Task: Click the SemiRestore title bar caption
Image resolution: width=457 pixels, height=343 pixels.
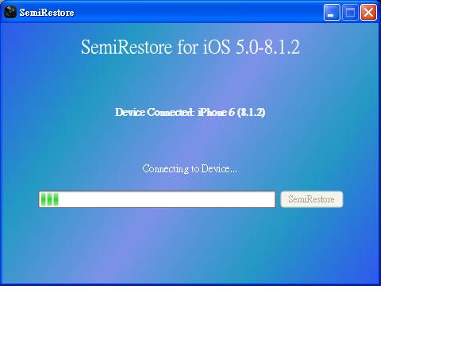Action: 47,13
